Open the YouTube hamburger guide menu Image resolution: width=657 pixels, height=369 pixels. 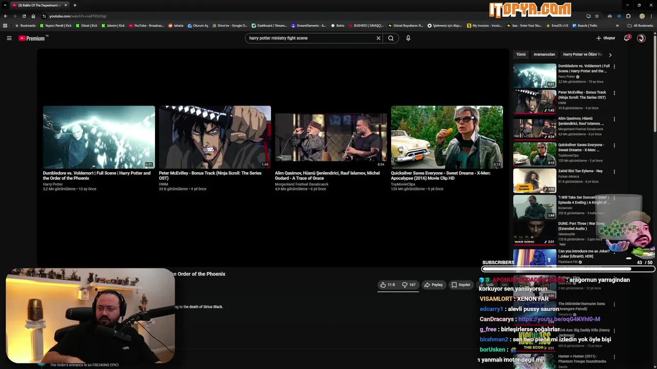coord(9,38)
